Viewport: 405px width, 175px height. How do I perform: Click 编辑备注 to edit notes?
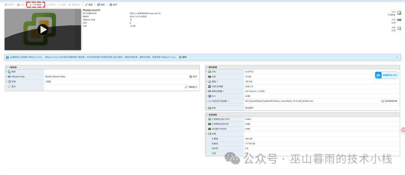click(x=190, y=87)
